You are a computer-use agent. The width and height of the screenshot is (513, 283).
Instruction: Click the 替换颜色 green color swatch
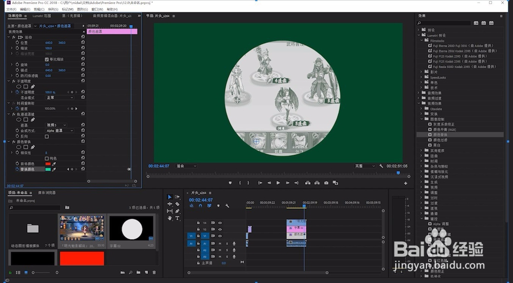[x=48, y=169]
